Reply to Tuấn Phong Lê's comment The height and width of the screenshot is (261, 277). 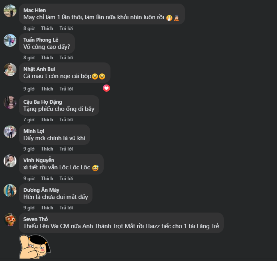(x=66, y=58)
